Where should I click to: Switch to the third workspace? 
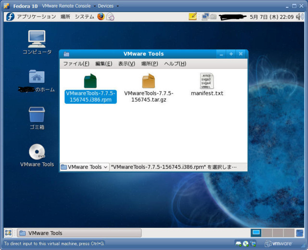(278, 233)
